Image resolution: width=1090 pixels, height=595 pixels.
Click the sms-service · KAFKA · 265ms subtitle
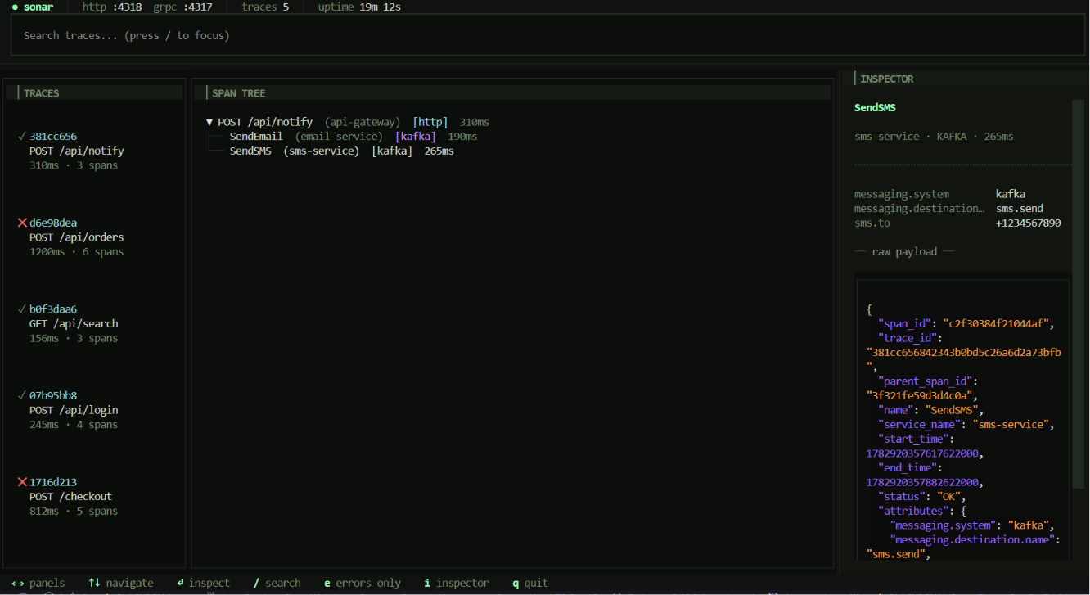point(934,137)
